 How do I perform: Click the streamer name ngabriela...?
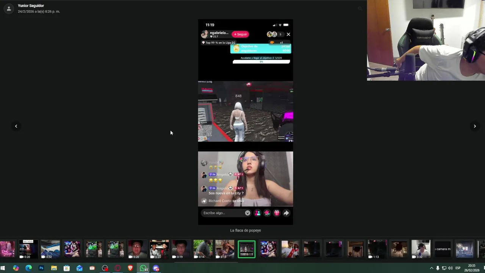(219, 33)
